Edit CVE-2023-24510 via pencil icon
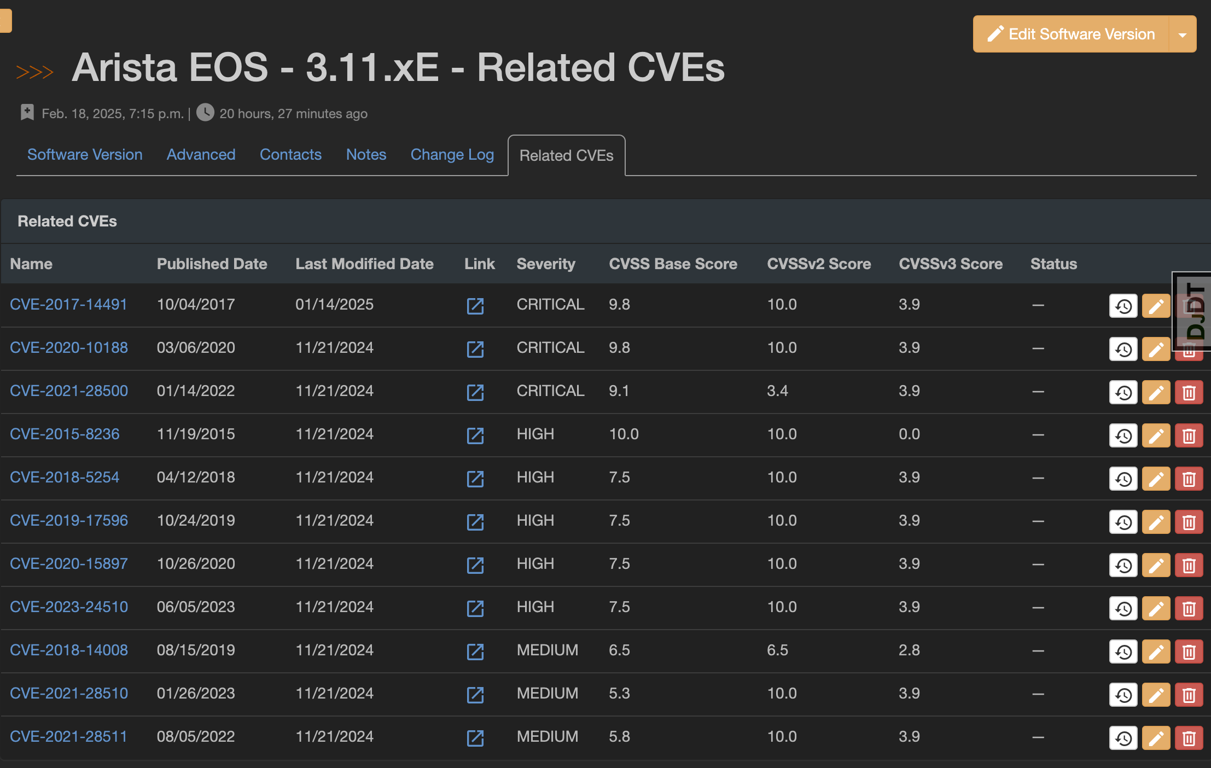 pyautogui.click(x=1155, y=608)
